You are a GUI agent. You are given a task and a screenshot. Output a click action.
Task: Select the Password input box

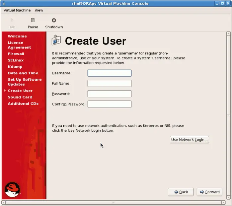pyautogui.click(x=110, y=94)
